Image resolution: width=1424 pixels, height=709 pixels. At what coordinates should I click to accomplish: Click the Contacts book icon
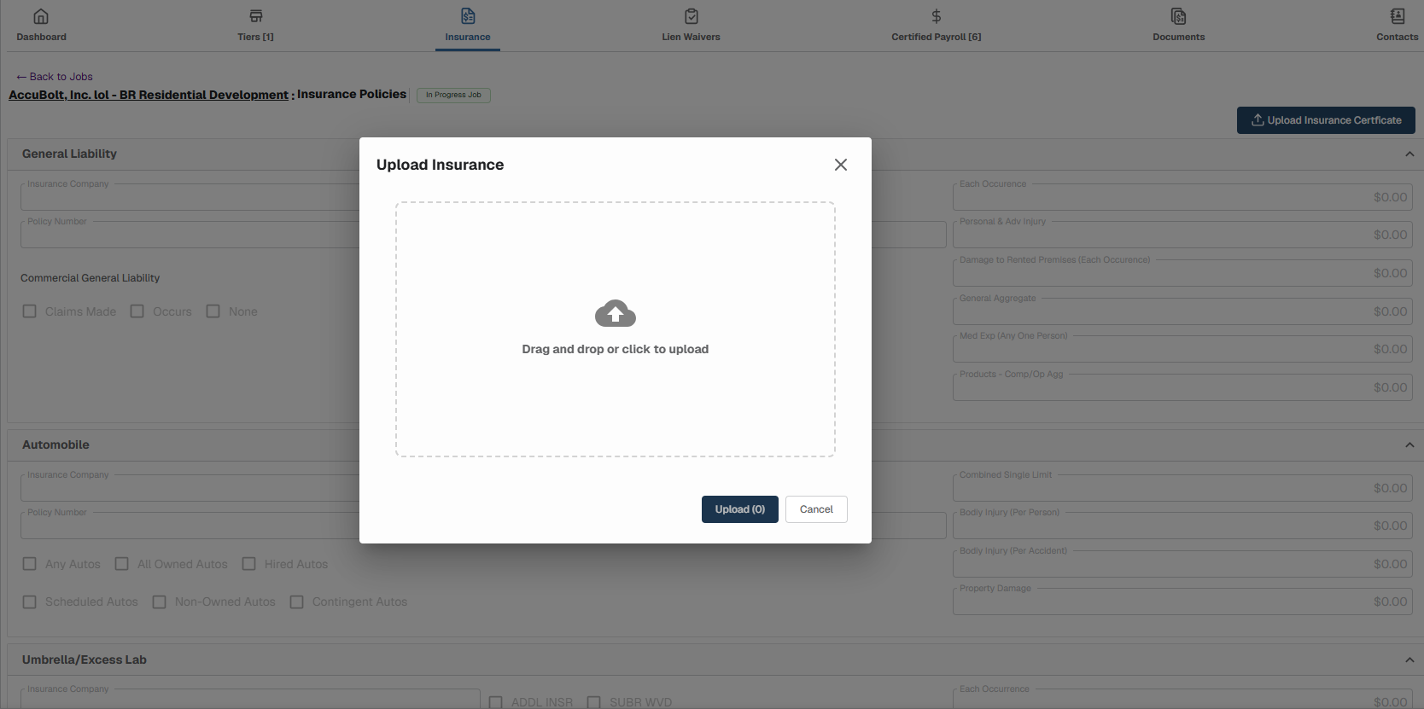(1398, 16)
